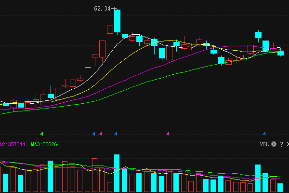Select the blue marker beneath the 62.34 peak candle

click(116, 134)
